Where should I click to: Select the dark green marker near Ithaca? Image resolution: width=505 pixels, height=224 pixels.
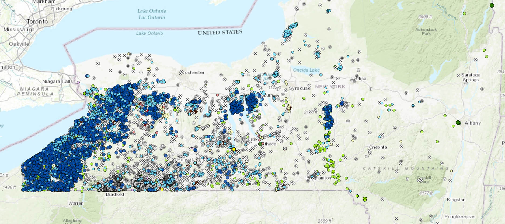tap(260, 144)
